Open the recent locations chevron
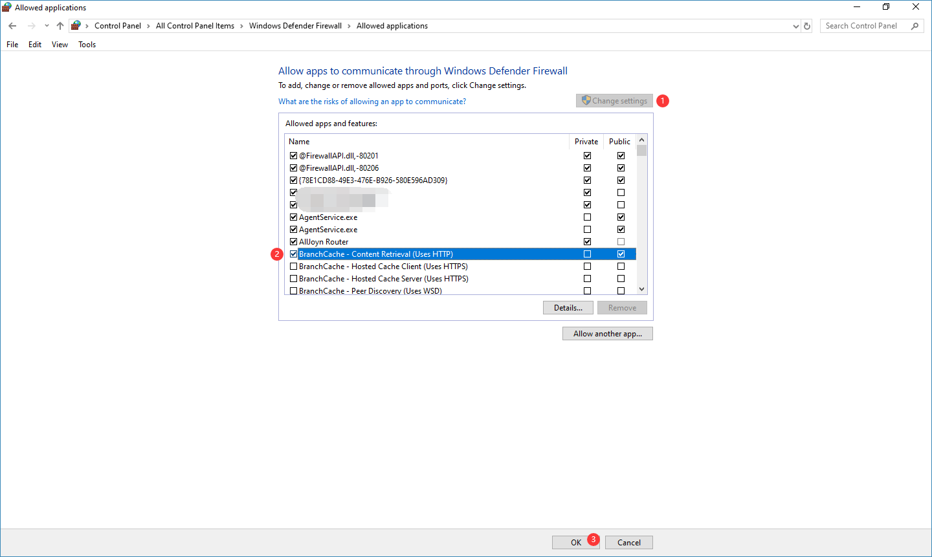 point(46,25)
